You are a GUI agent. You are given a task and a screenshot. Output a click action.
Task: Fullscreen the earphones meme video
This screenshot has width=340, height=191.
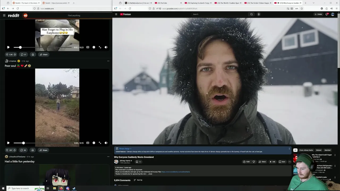coord(100,47)
